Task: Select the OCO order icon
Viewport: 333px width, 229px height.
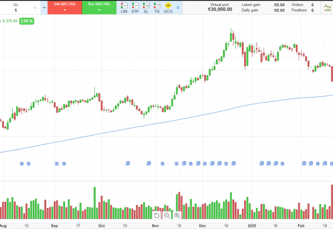Action: (168, 8)
